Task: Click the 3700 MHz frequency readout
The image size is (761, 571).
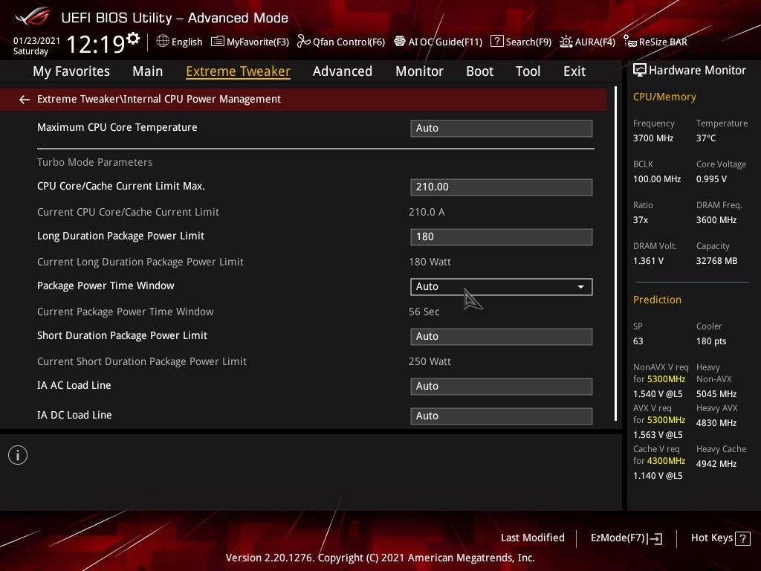Action: (652, 138)
